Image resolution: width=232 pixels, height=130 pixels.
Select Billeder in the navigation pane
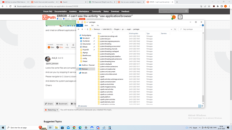pyautogui.click(x=85, y=47)
